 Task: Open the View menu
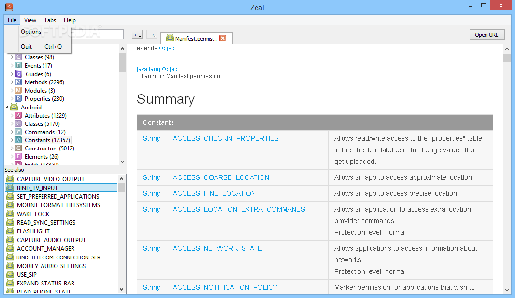point(30,20)
